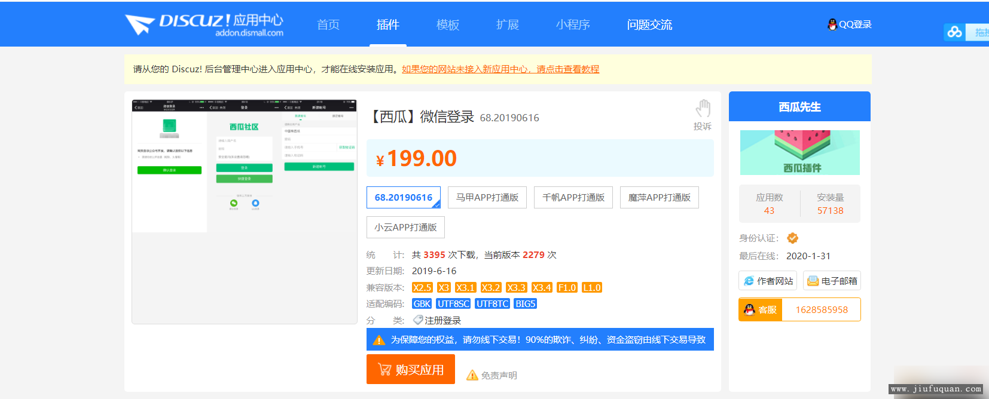Open the 问题交流 tab

(649, 24)
